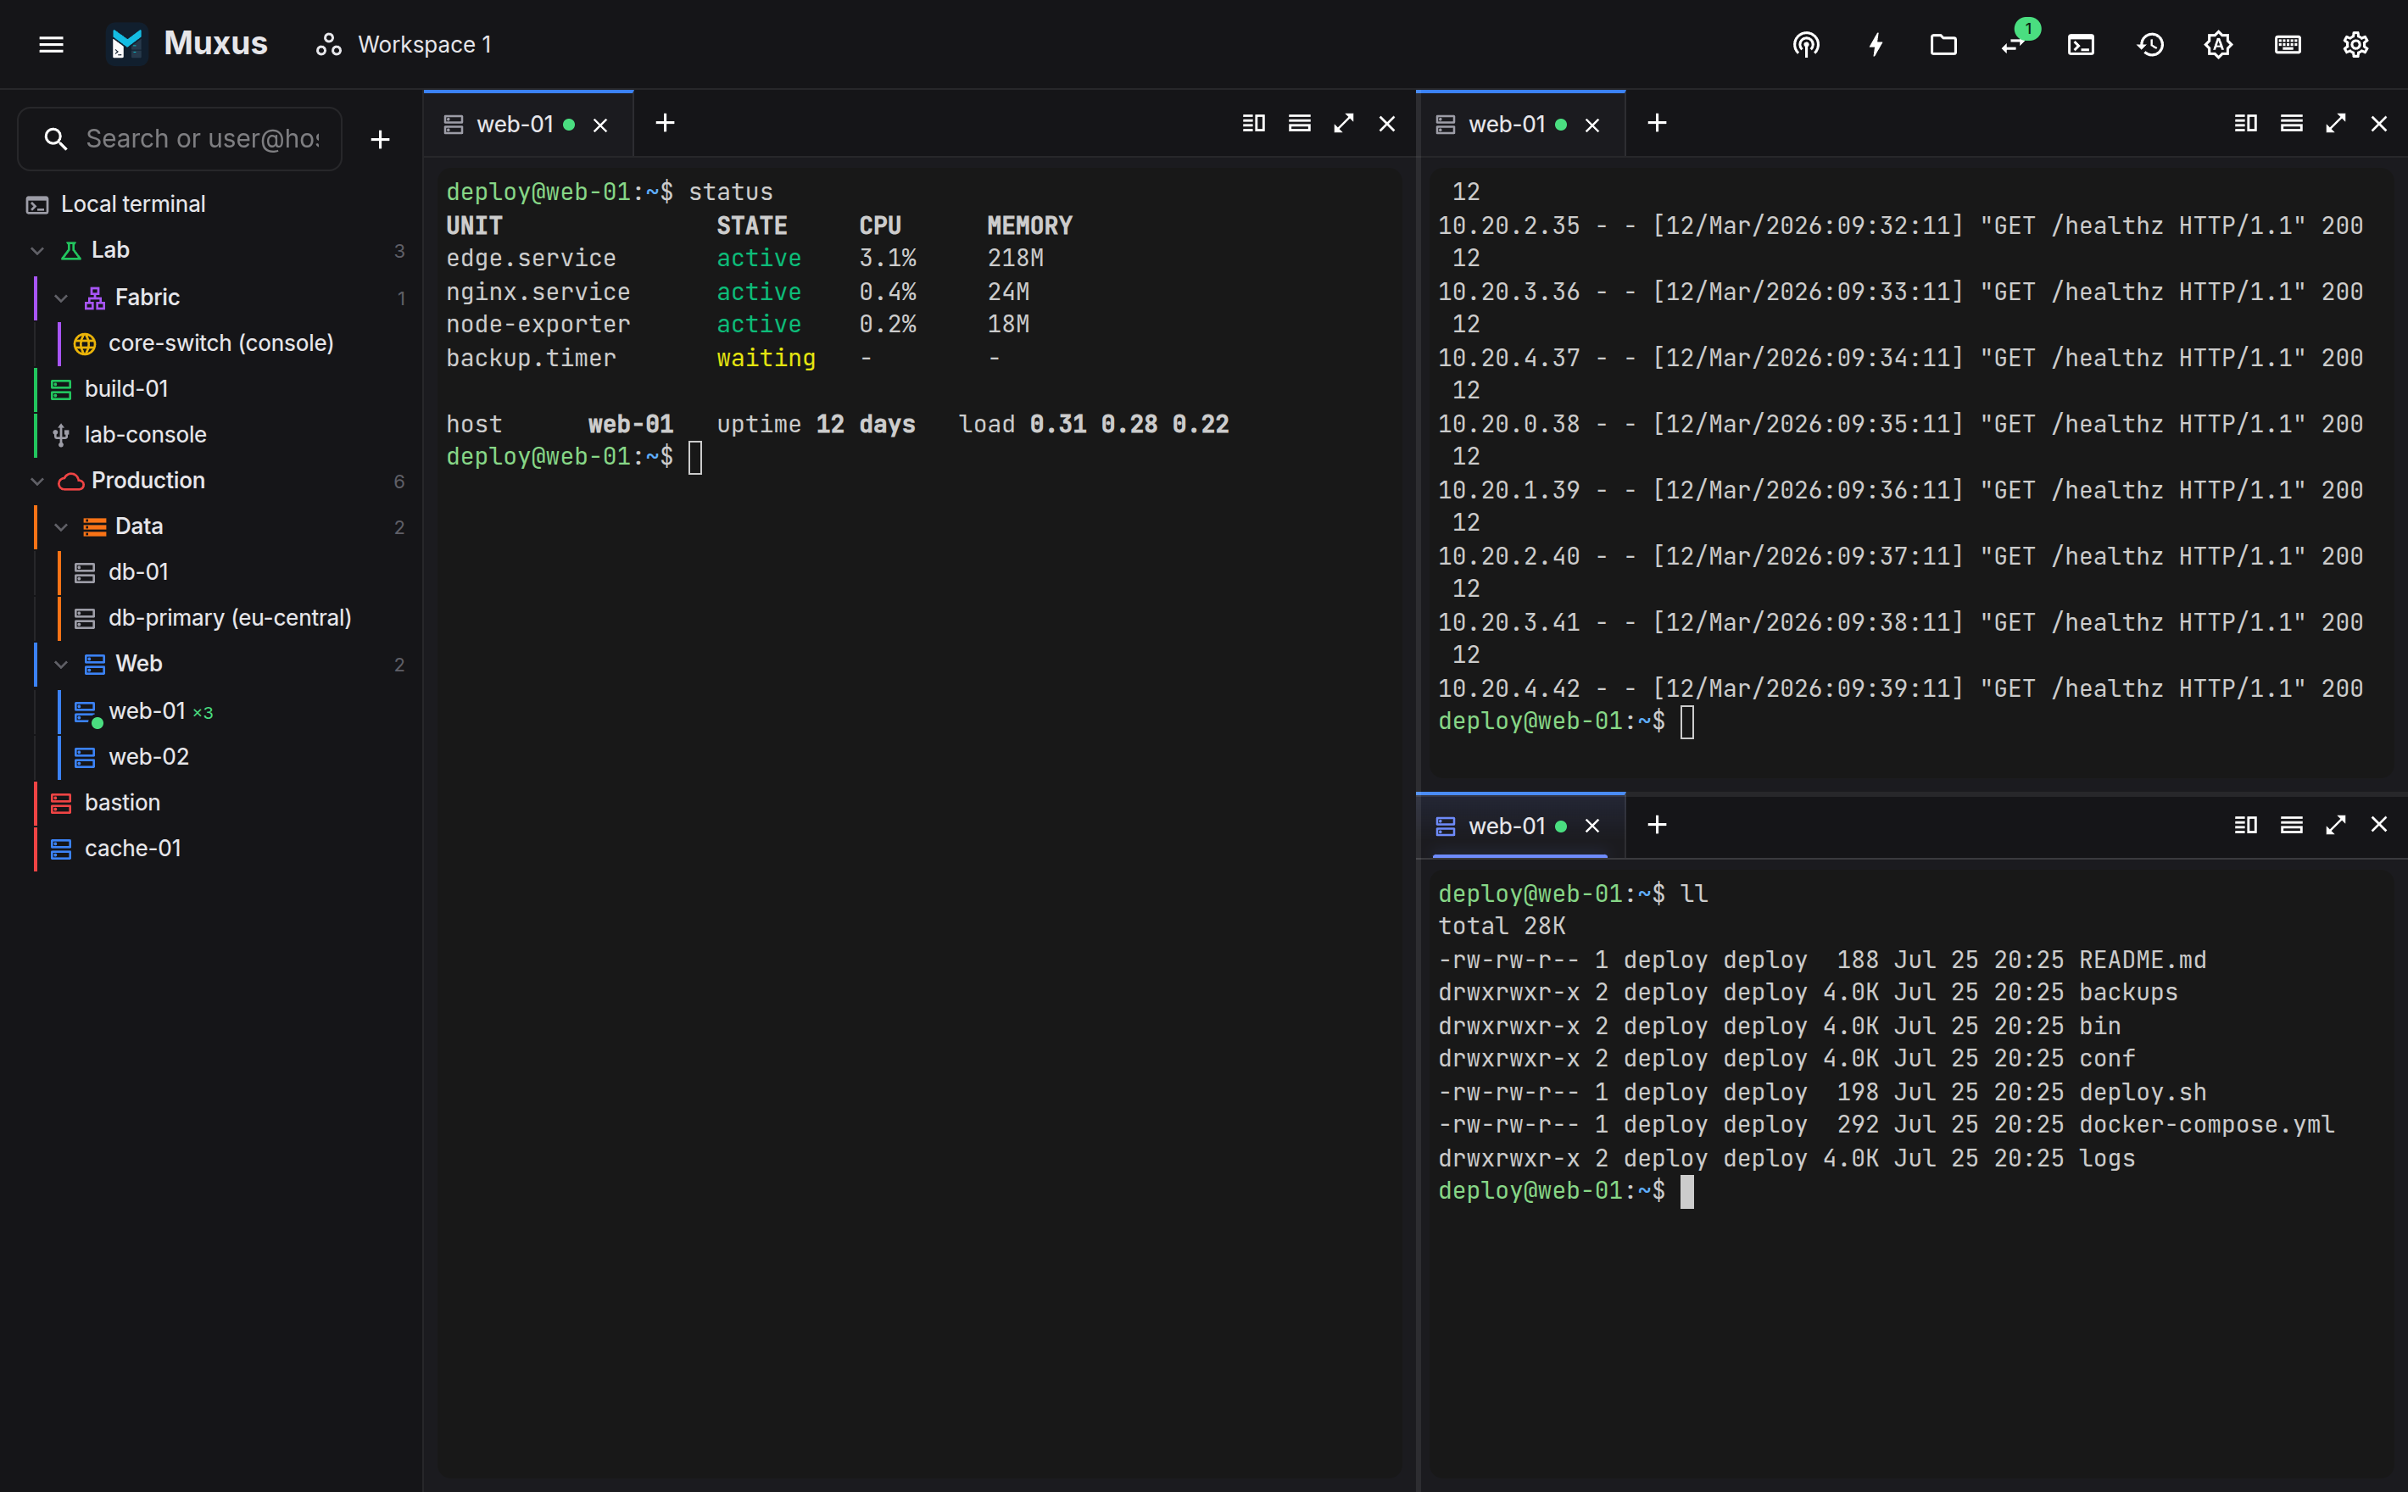Image resolution: width=2408 pixels, height=1492 pixels.
Task: Close top-right pane web-01 tab
Action: pos(1591,125)
